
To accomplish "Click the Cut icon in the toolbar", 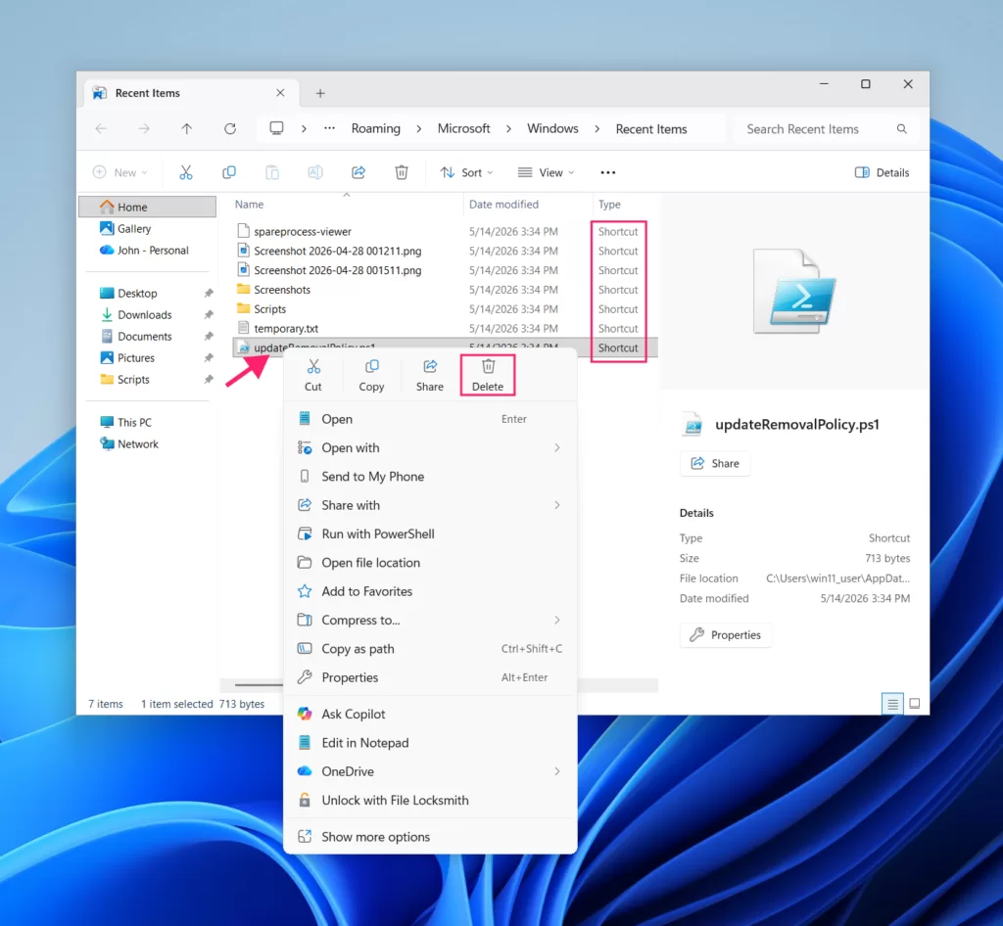I will point(185,172).
